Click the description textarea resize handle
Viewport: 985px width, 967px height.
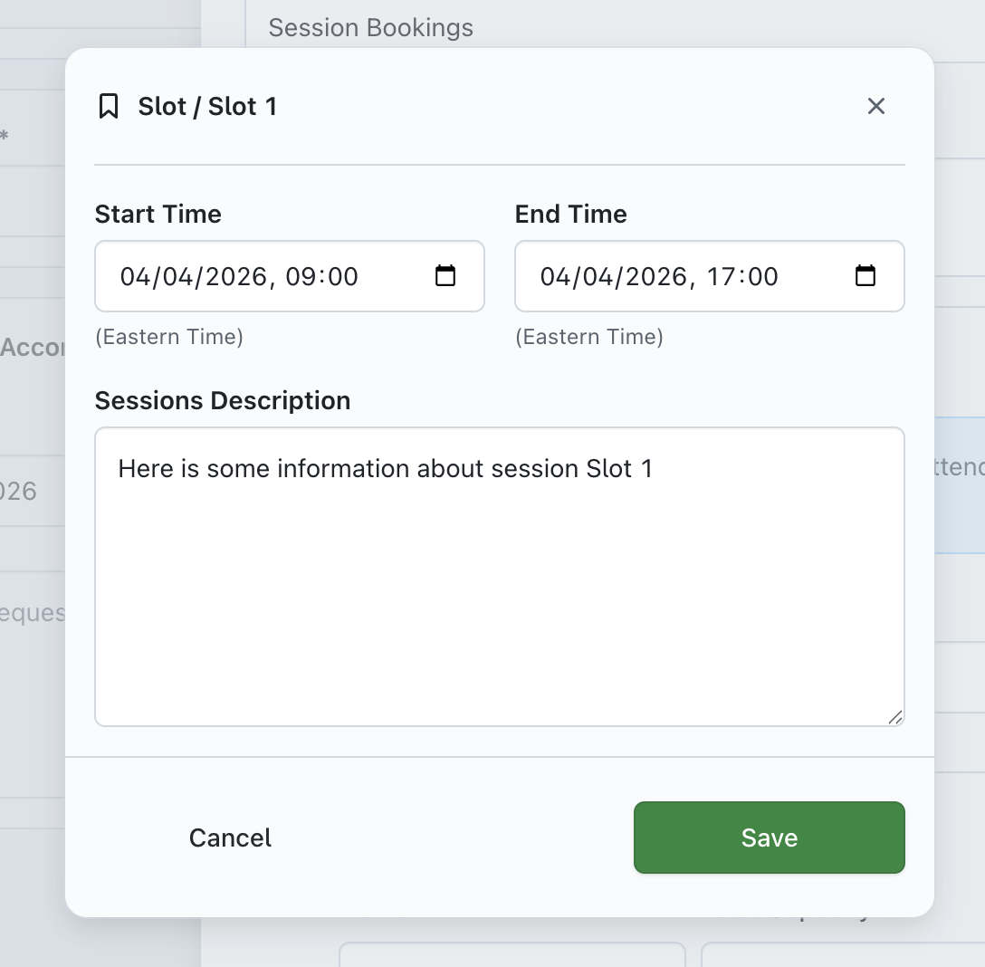(894, 717)
